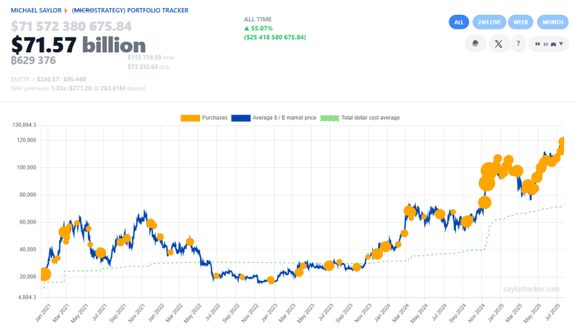The height and width of the screenshot is (330, 574).
Task: Click the green up-triangle gain indicator
Action: pos(248,29)
